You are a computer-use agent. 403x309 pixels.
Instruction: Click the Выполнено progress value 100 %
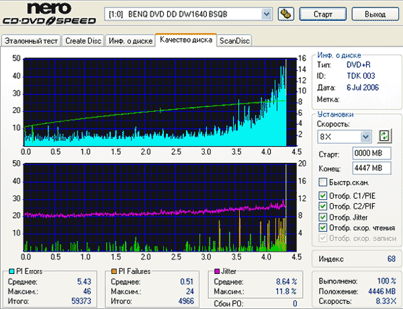coord(387,281)
